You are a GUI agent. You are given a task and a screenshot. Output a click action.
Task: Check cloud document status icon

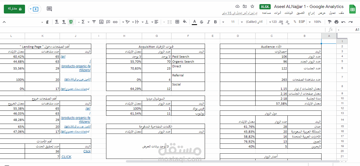[x=237, y=7]
